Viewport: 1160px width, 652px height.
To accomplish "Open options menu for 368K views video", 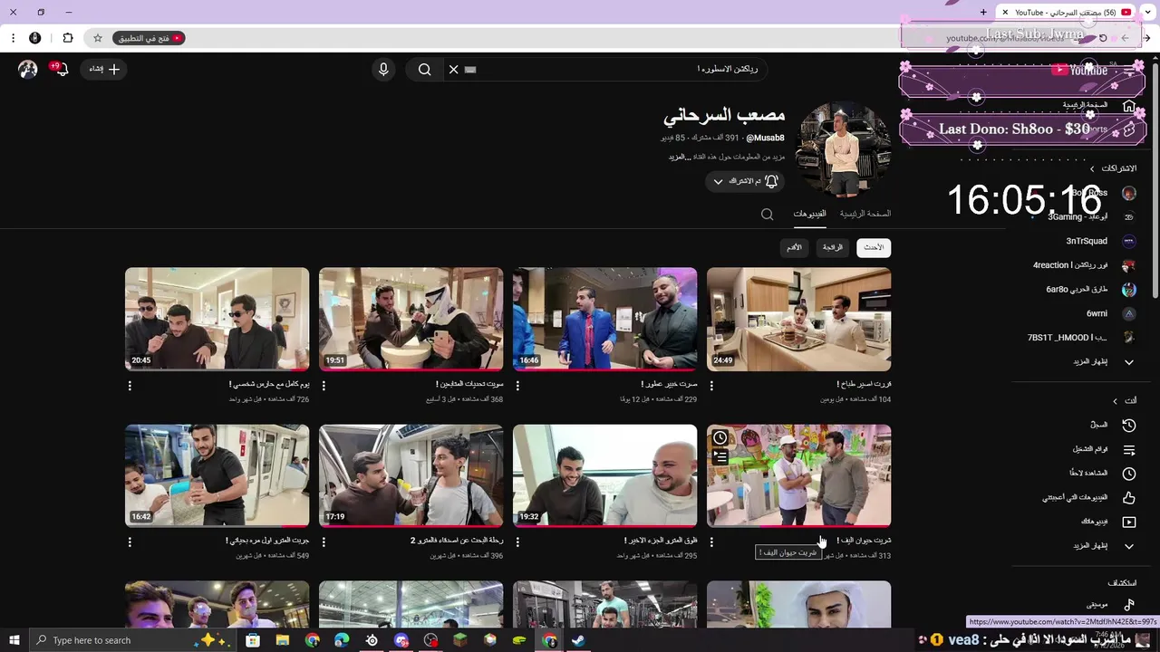I will 324,386.
